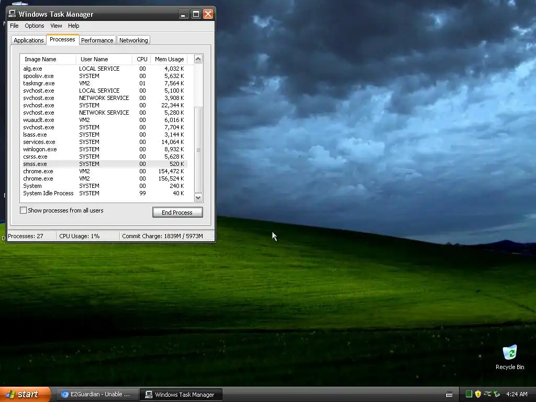Sort by the Mem Usage column header

(169, 59)
